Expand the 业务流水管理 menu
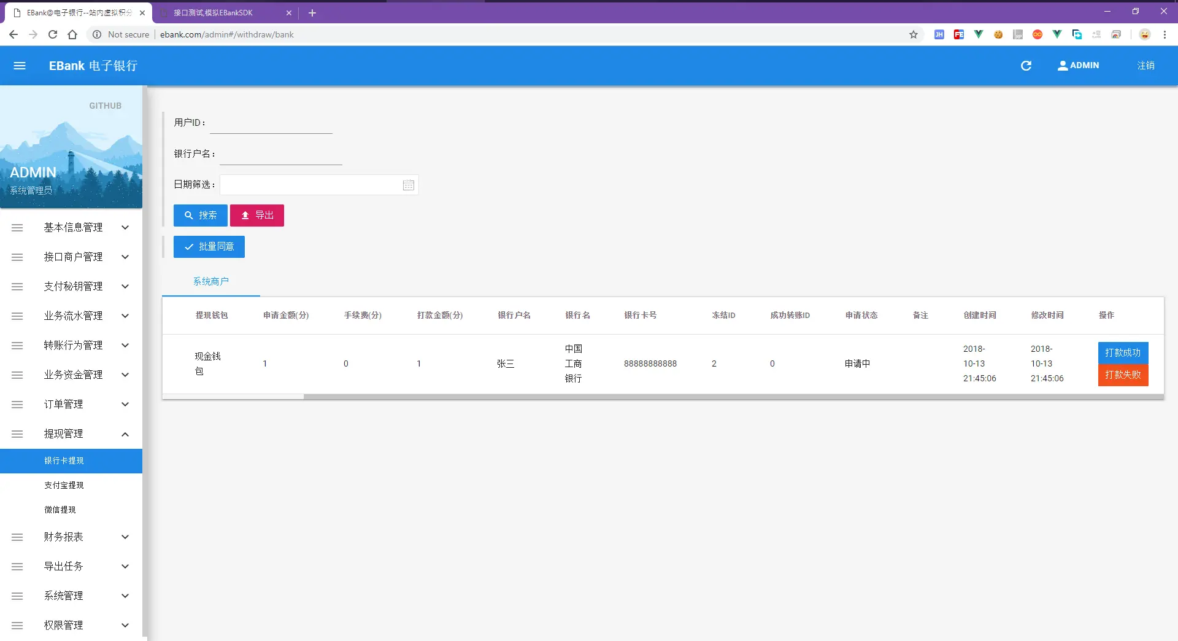This screenshot has width=1178, height=641. 71,316
